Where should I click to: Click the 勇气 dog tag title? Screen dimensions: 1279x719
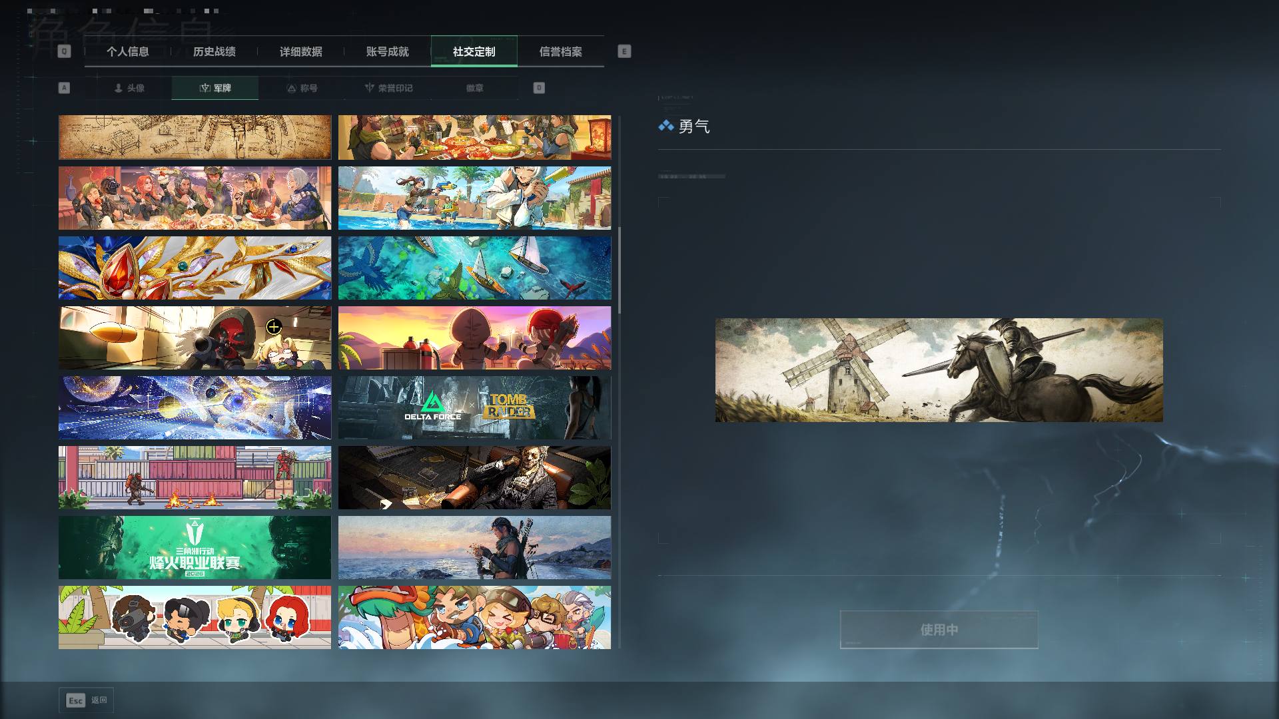(x=694, y=126)
